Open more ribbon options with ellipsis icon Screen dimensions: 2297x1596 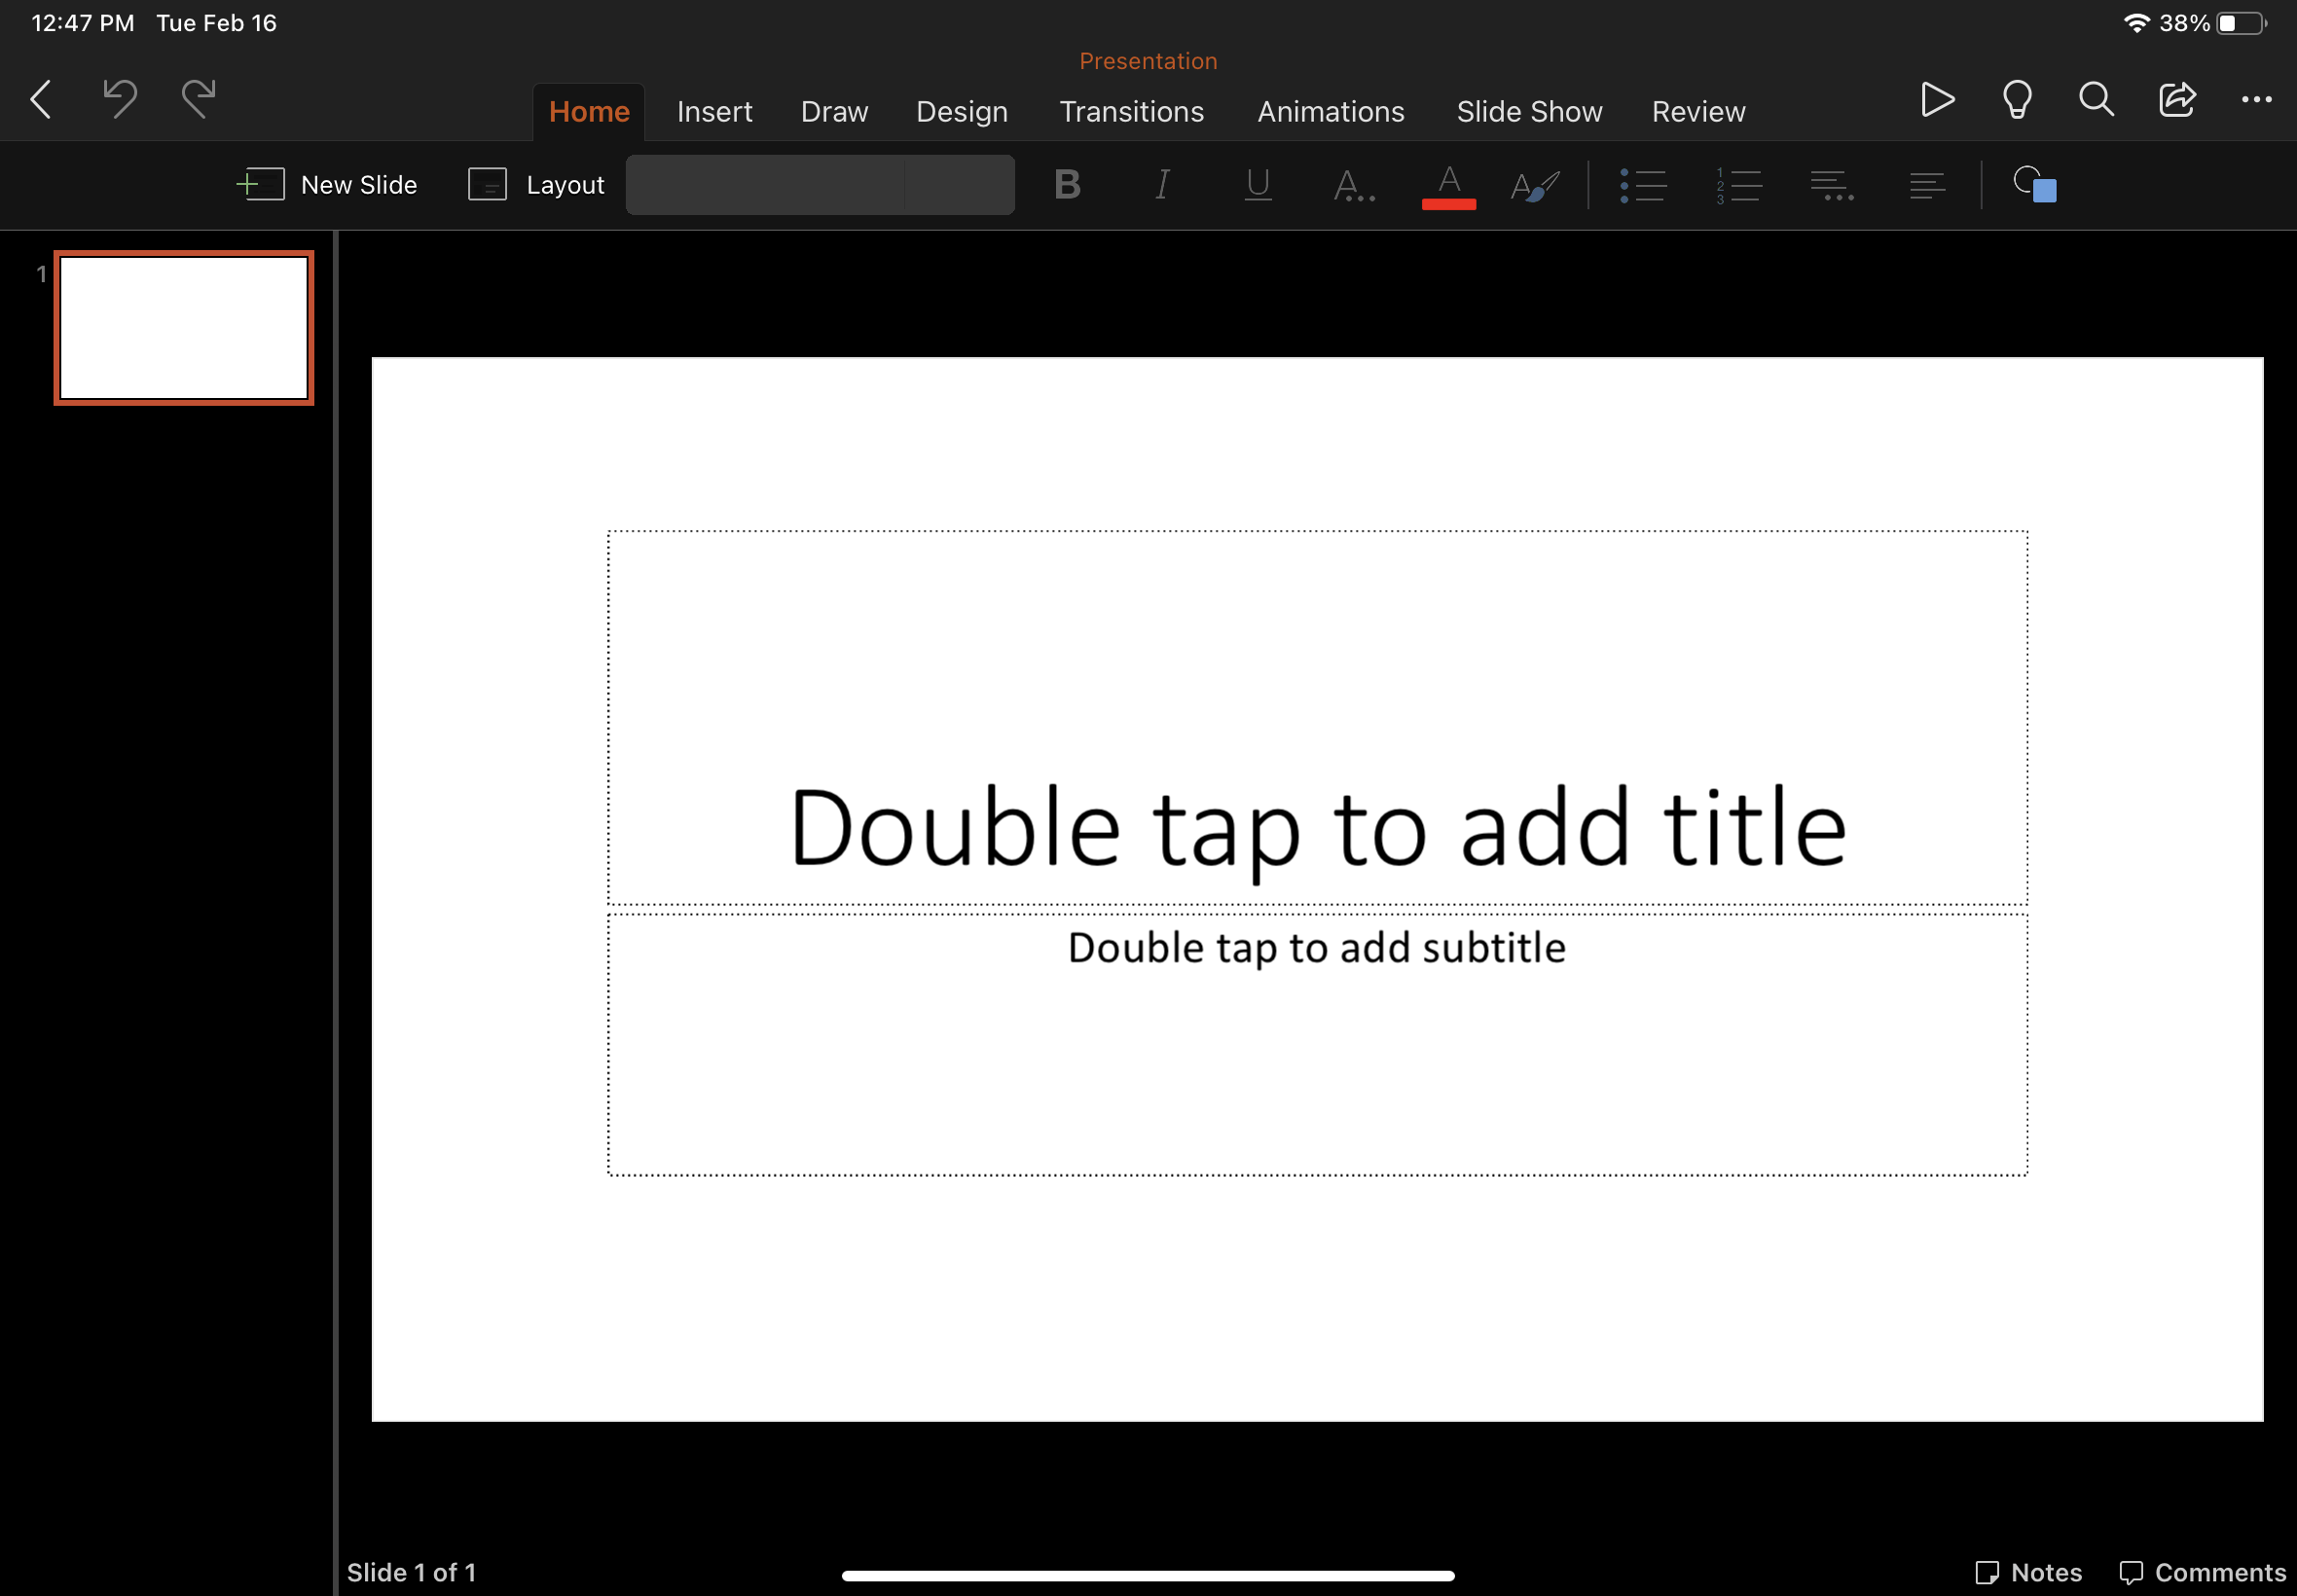2254,99
